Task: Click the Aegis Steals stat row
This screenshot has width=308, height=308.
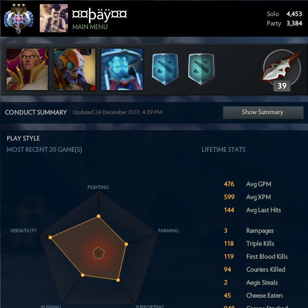Action: (x=251, y=282)
